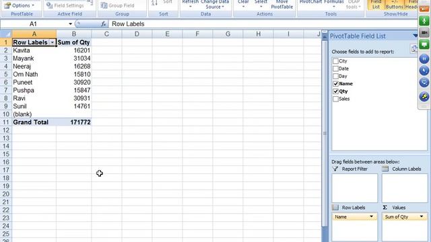431x242 pixels.
Task: Select cell with name Kavita
Action: click(x=34, y=50)
